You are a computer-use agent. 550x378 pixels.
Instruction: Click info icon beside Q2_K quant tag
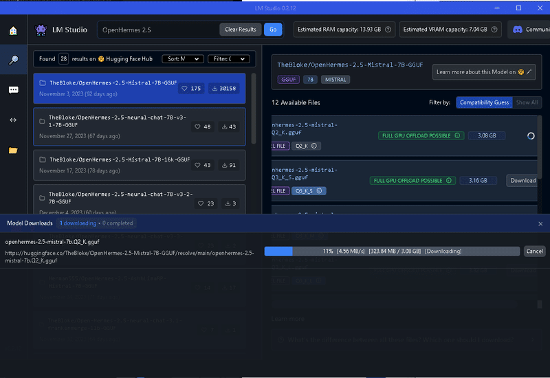314,146
